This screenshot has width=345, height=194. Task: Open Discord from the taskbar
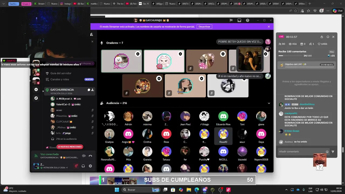[205, 190]
